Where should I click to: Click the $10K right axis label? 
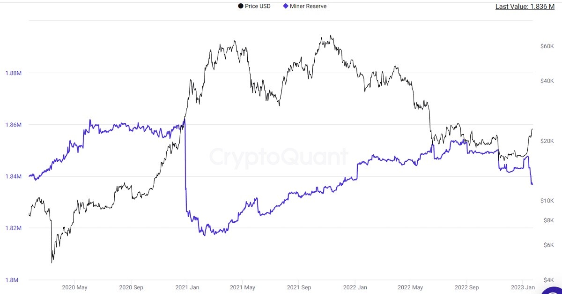click(x=547, y=201)
